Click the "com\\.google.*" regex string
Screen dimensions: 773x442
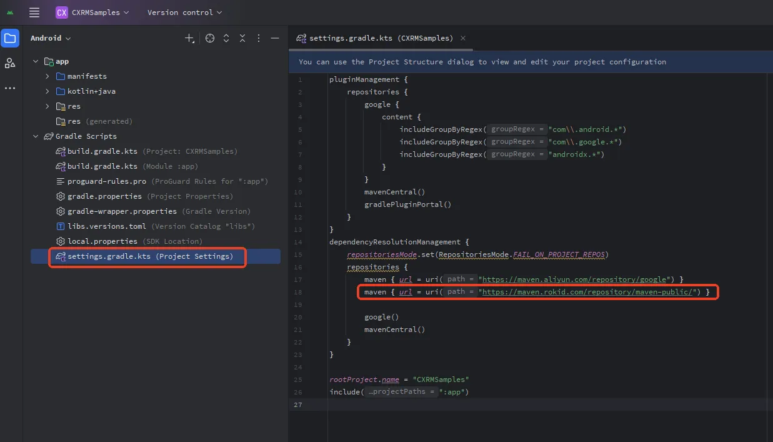click(583, 142)
